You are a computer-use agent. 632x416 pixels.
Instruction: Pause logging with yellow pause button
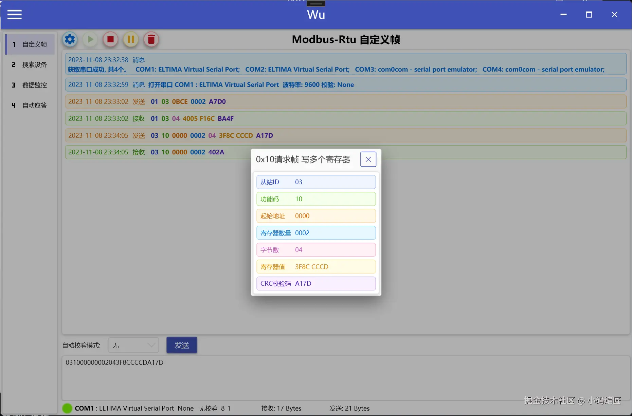pyautogui.click(x=131, y=39)
